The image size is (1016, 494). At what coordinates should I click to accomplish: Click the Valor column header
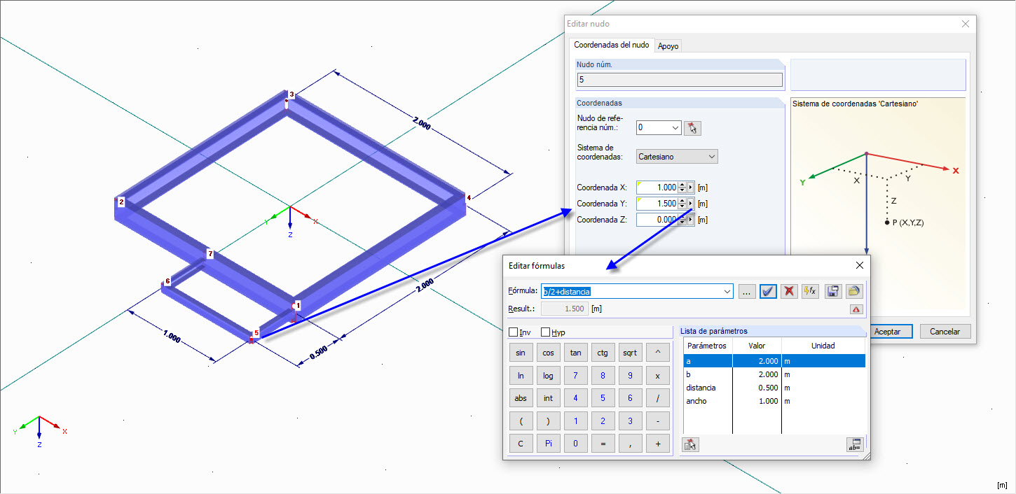(757, 346)
